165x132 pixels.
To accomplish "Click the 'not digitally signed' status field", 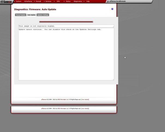I will coord(66,26).
